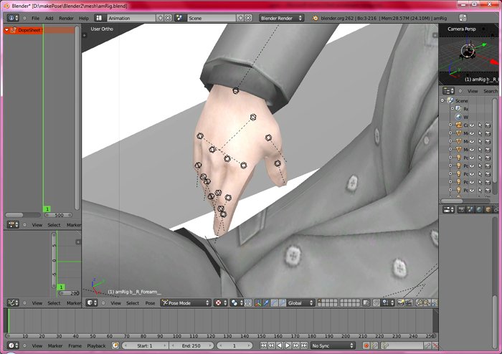Open the No Sync dropdown
The width and height of the screenshot is (502, 354).
tap(333, 345)
